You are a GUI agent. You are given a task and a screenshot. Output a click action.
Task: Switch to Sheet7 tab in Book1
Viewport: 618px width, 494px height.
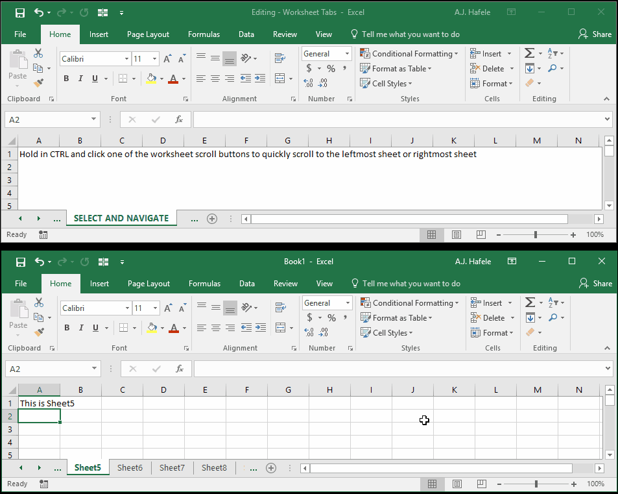point(172,468)
